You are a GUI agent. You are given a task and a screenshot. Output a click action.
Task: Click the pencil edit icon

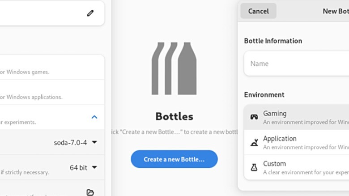pos(90,13)
